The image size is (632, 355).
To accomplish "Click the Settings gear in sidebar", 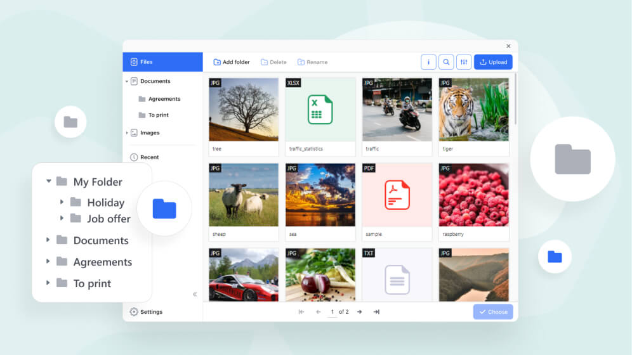I will coord(134,312).
